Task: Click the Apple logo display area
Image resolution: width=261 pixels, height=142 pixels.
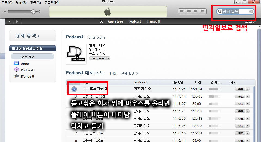Action: click(108, 11)
